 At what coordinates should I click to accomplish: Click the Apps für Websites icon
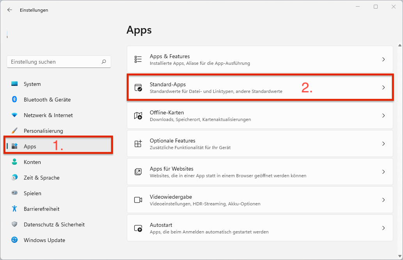pyautogui.click(x=138, y=171)
